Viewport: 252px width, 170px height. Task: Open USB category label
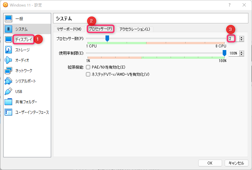tap(19, 92)
